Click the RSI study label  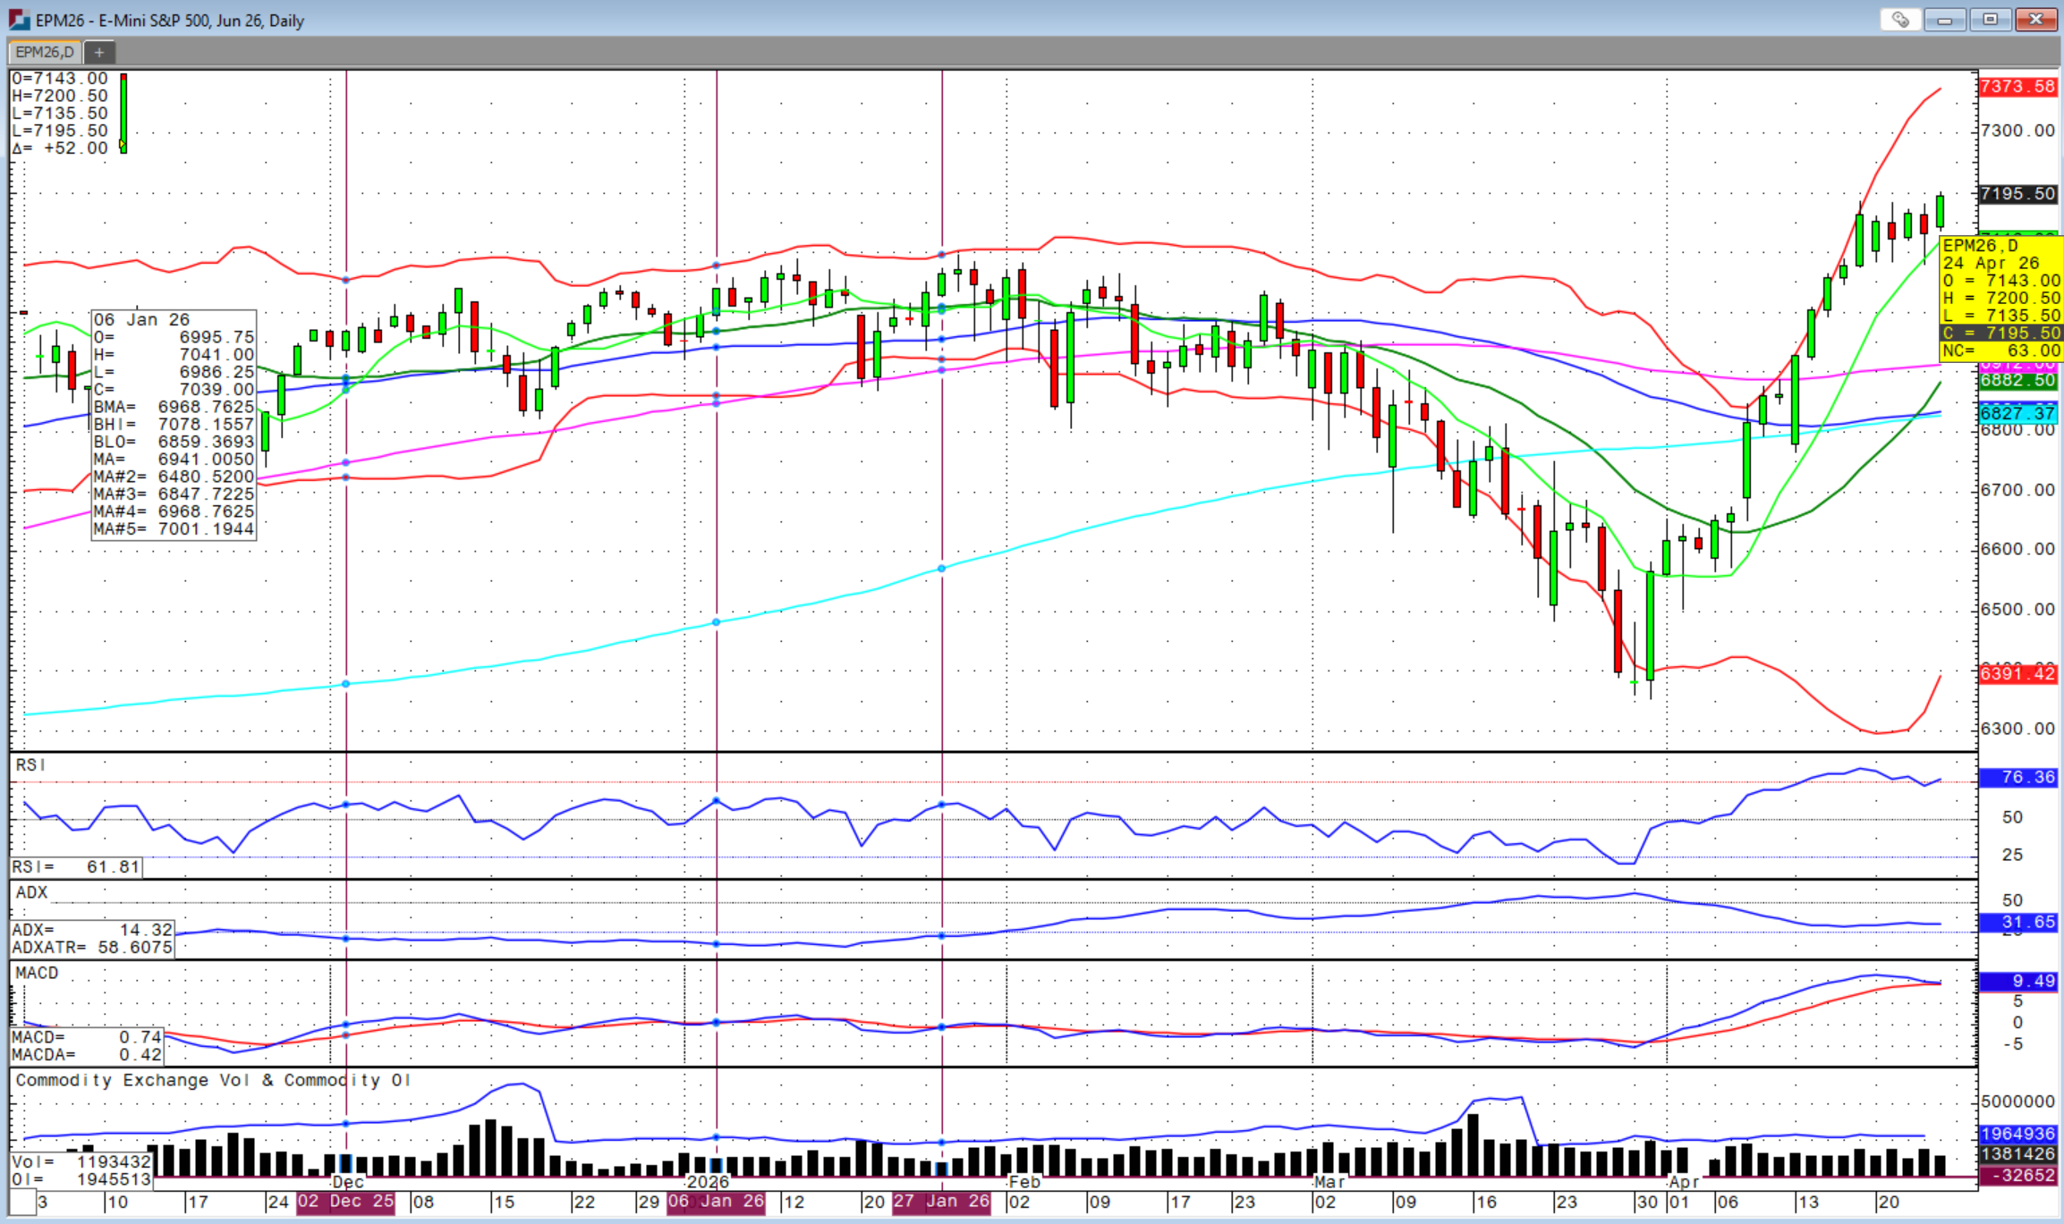[30, 765]
